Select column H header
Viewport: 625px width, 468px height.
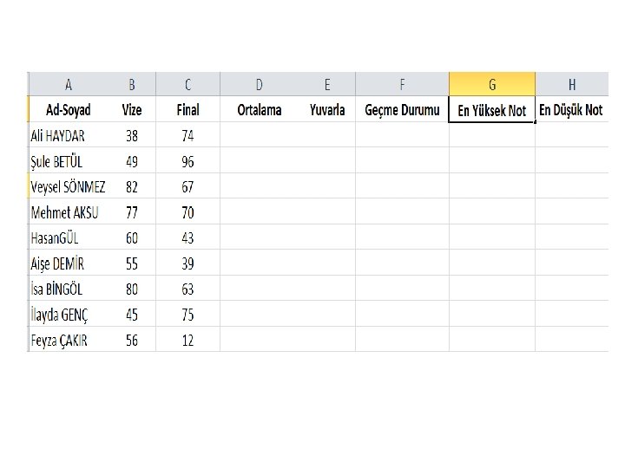tap(571, 84)
